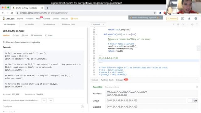201x113 pixels.
Task: Dismiss the New Contest Rating banner
Action: coord(161,18)
